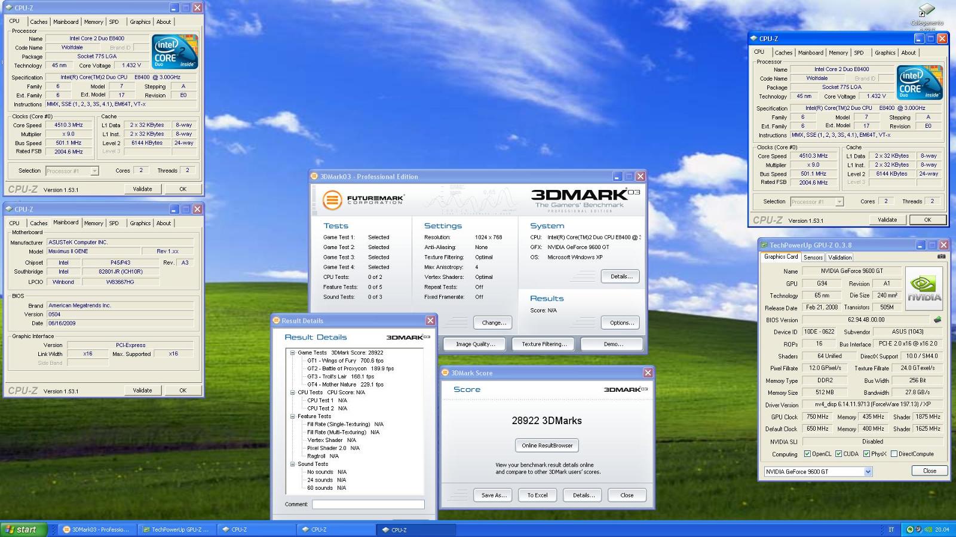Select the Pixel Shader 2.0 row

click(x=333, y=448)
